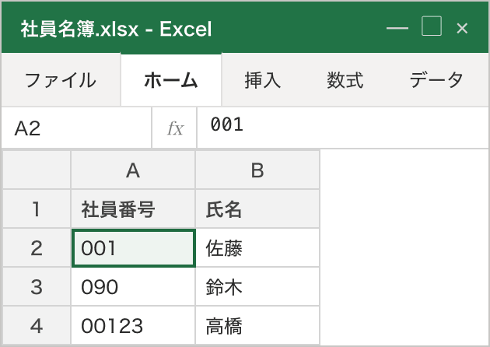Screen dimensions: 490x347
Task: Select the cell with 佐藤
Action: (x=257, y=248)
